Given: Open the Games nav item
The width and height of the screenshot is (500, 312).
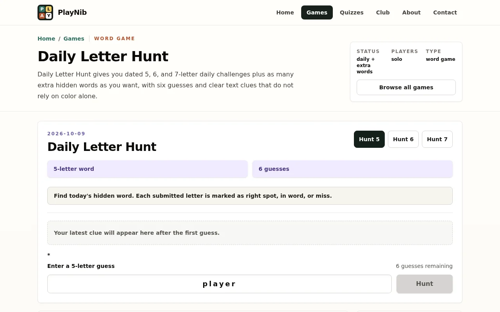Looking at the screenshot, I should pos(317,12).
